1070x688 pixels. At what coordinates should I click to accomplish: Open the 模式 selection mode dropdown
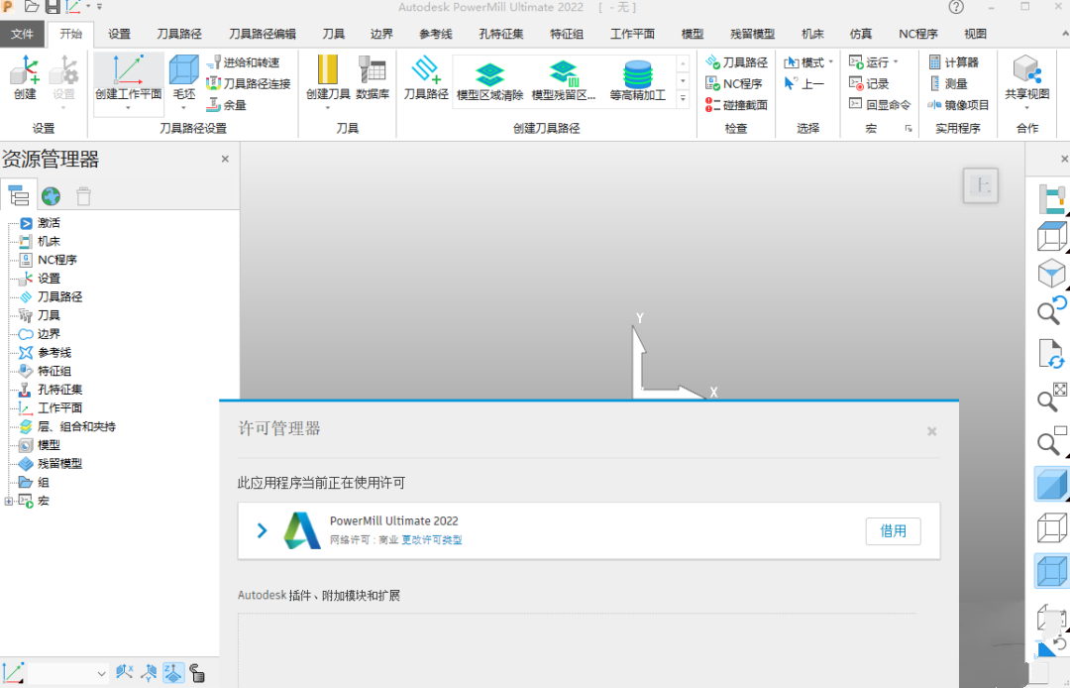808,62
